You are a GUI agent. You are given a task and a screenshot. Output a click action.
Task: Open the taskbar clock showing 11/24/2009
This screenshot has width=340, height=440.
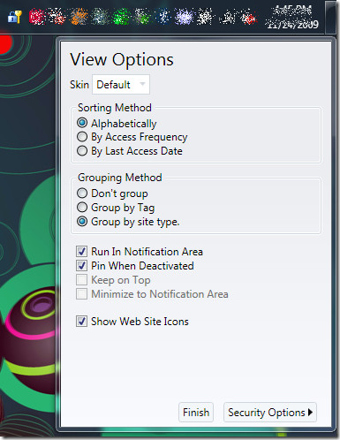(292, 17)
